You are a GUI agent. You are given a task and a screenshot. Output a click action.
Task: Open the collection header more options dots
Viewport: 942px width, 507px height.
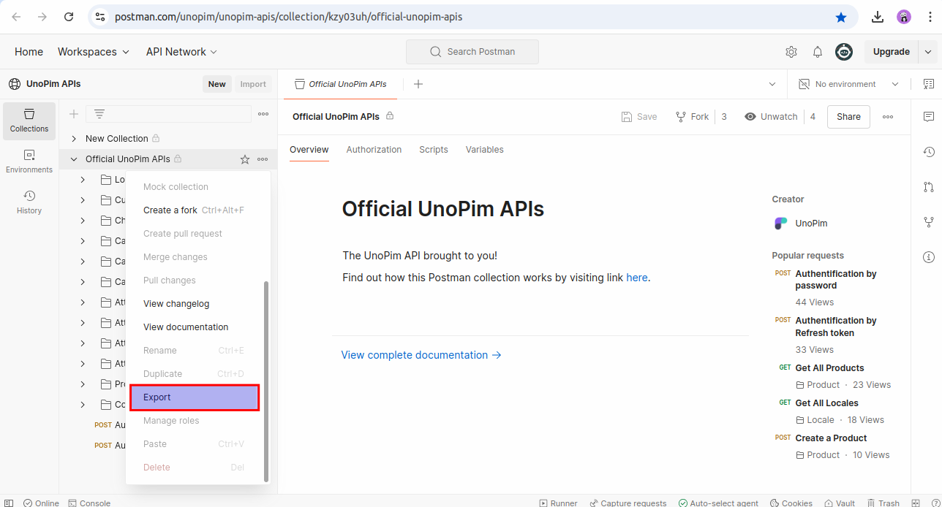tap(888, 117)
